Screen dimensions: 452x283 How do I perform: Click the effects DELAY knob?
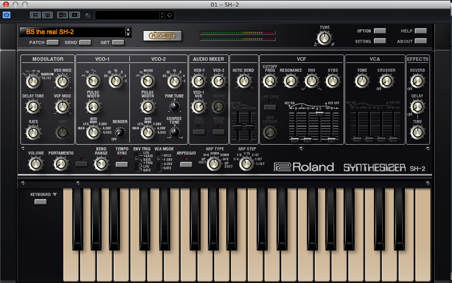[417, 107]
